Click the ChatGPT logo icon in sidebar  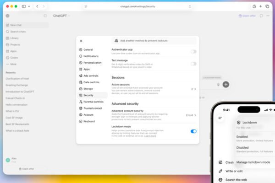click(7, 16)
